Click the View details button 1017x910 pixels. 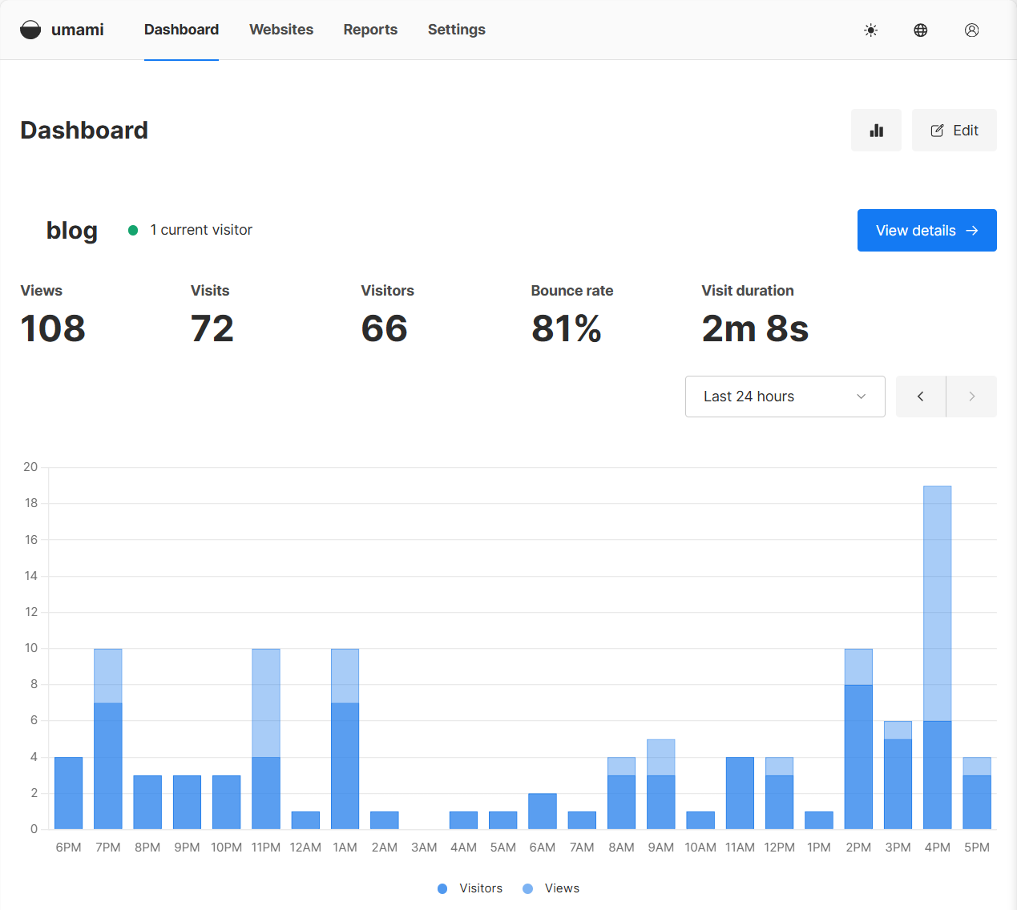[x=926, y=231]
